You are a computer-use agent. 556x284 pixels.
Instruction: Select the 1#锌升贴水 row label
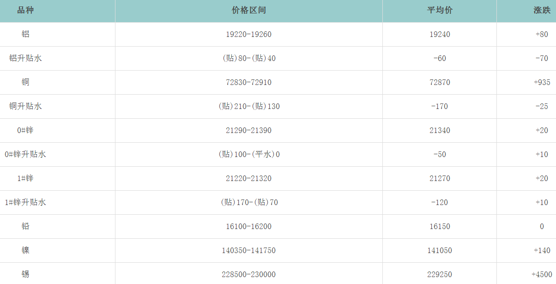pos(25,202)
